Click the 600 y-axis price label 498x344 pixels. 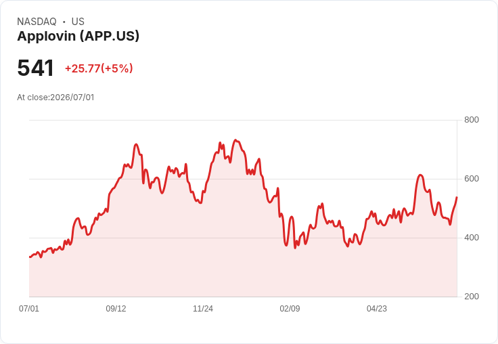(x=472, y=179)
